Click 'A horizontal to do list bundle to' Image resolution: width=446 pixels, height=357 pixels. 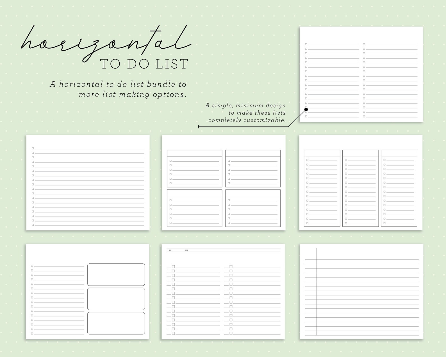(118, 84)
